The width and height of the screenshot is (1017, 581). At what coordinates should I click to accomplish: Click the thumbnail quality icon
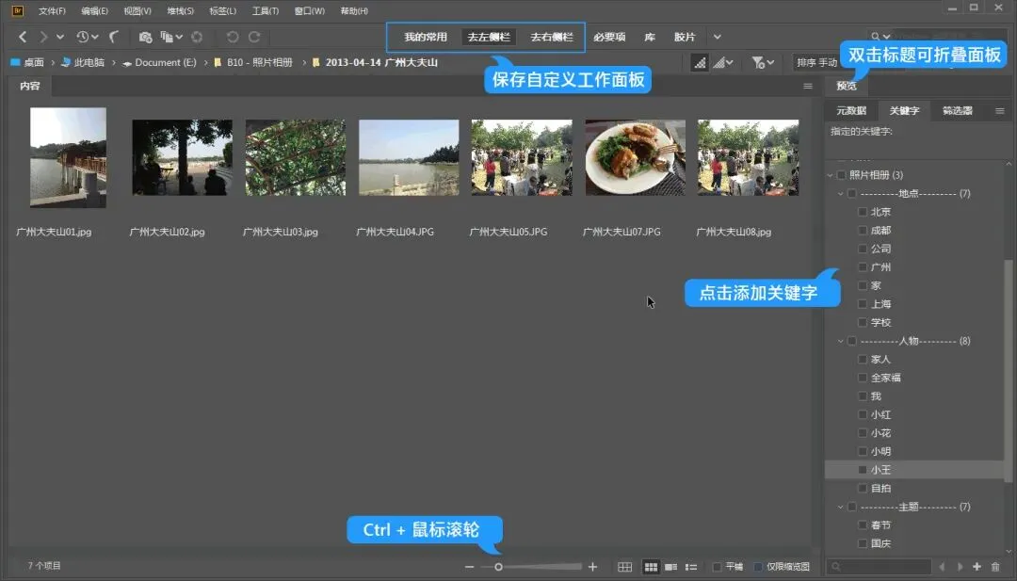click(x=699, y=62)
